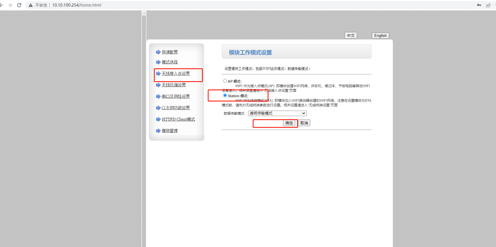Switch language with the 中文 button
496x247 pixels.
click(351, 35)
